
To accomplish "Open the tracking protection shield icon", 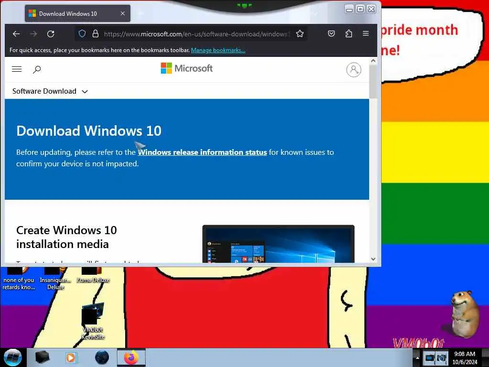I will [82, 34].
